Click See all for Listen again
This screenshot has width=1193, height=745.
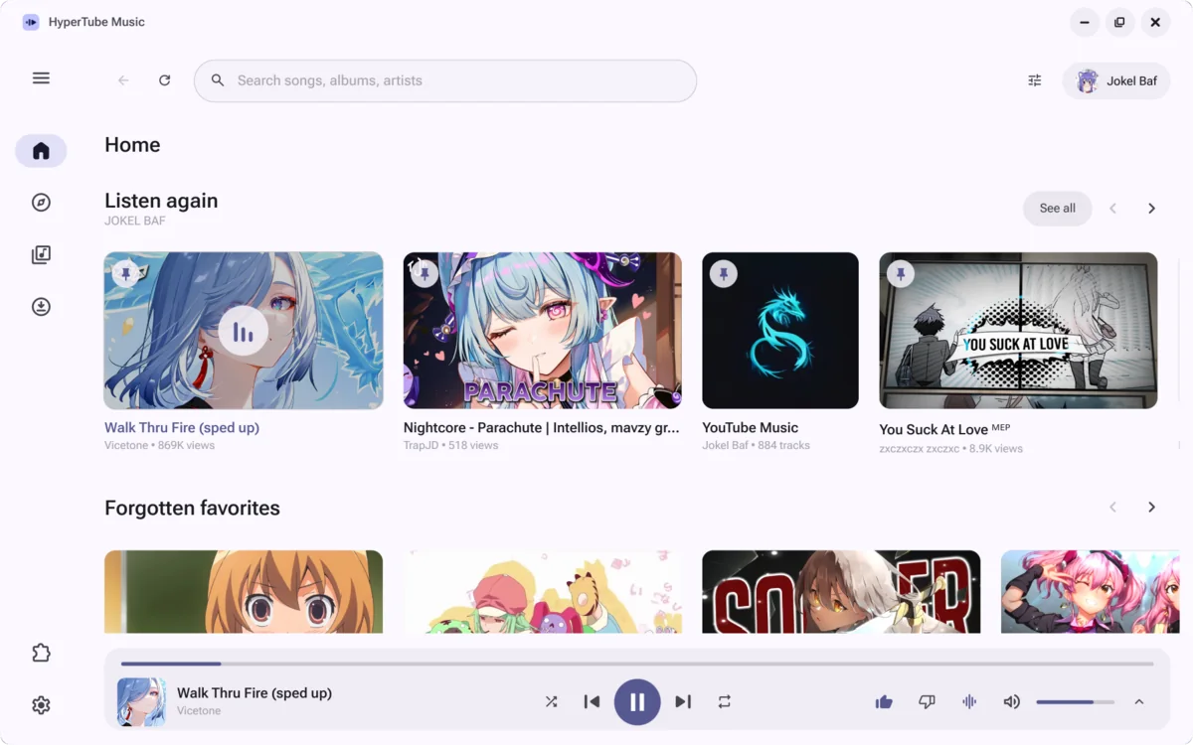(1057, 209)
